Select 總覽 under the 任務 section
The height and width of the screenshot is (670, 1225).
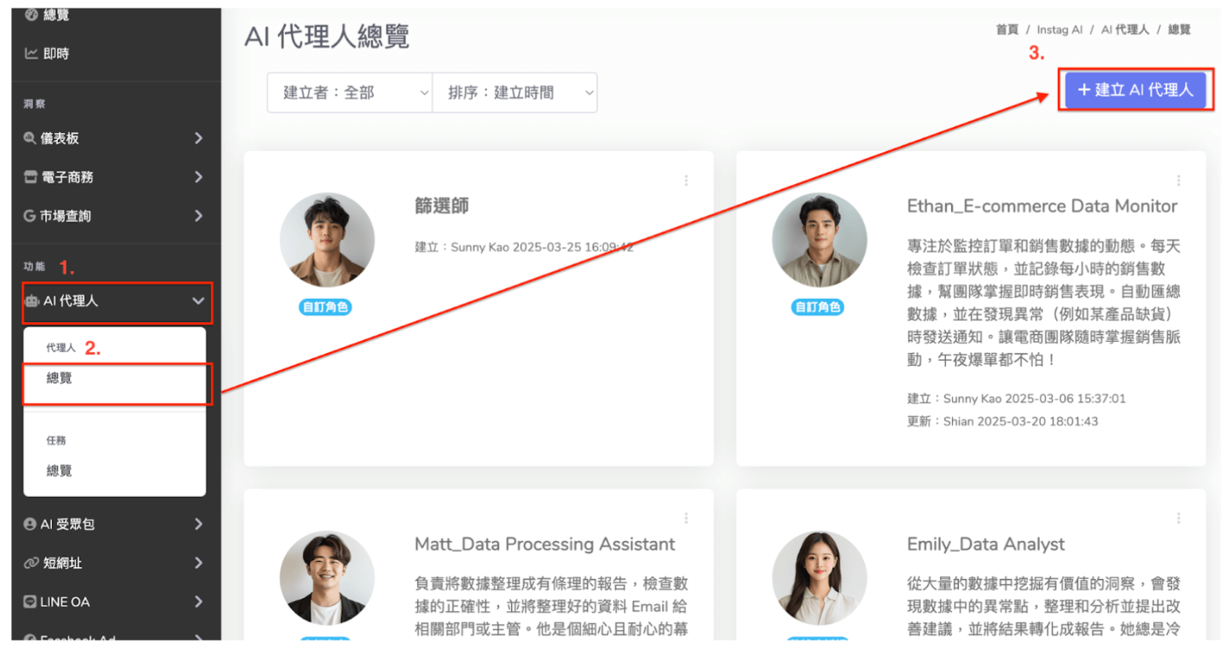click(60, 471)
